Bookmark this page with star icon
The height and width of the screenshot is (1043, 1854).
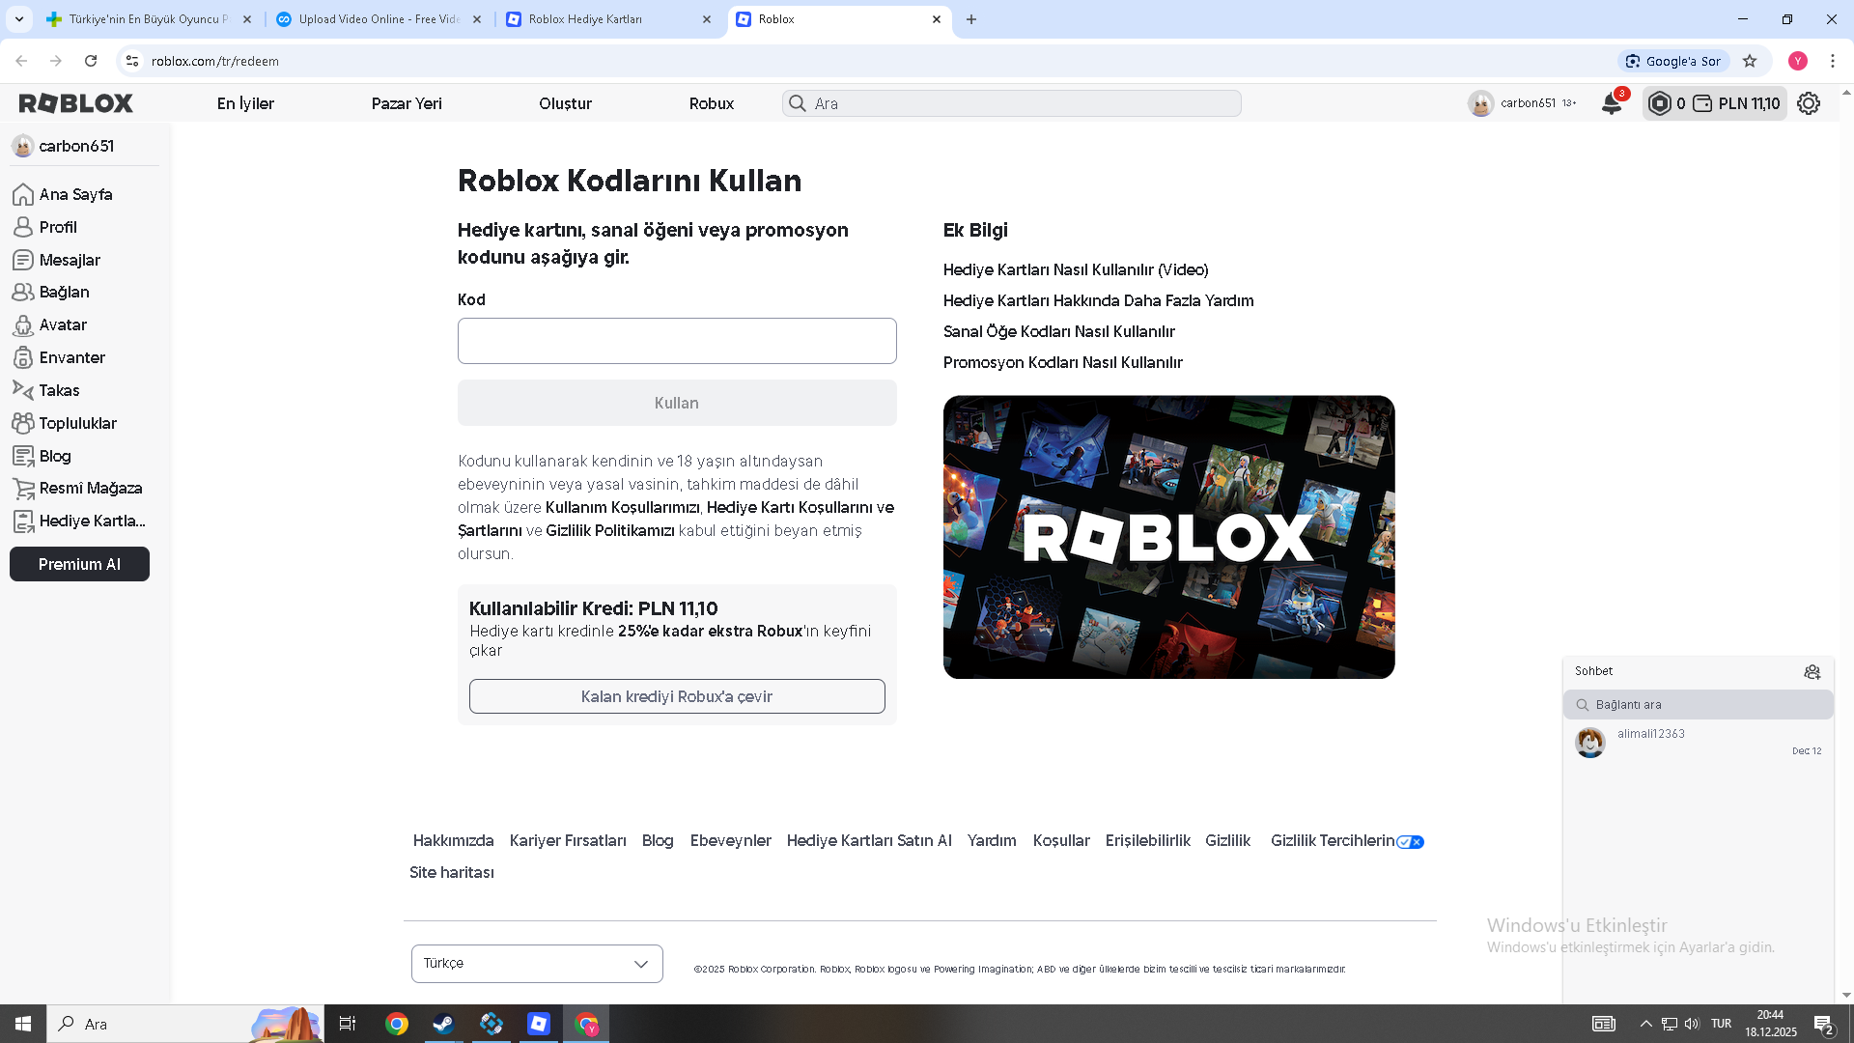pyautogui.click(x=1750, y=61)
